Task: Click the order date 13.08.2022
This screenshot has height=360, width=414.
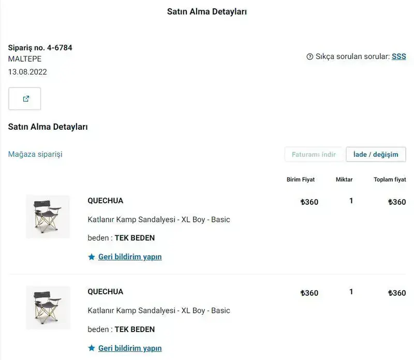Action: (x=27, y=72)
